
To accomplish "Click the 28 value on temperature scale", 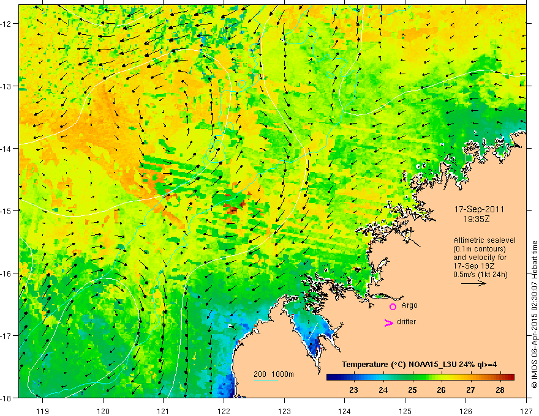I will 500,390.
